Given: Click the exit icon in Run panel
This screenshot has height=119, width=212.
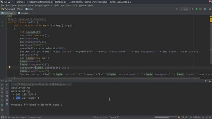Looking at the screenshot, I should [2, 100].
